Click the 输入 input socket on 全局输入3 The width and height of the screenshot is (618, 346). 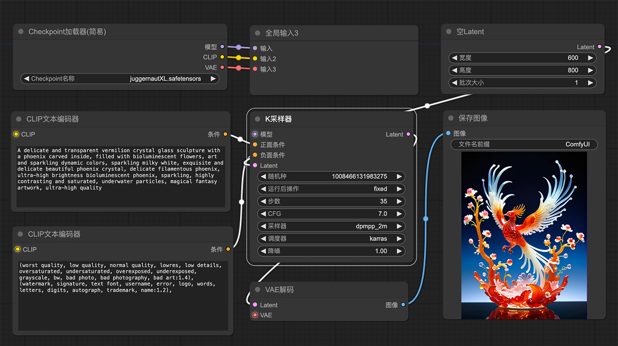pos(255,48)
